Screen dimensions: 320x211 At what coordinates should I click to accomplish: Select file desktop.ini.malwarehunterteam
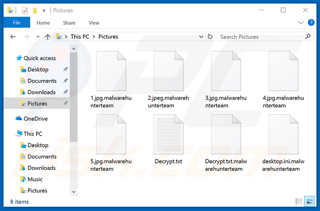(x=283, y=143)
